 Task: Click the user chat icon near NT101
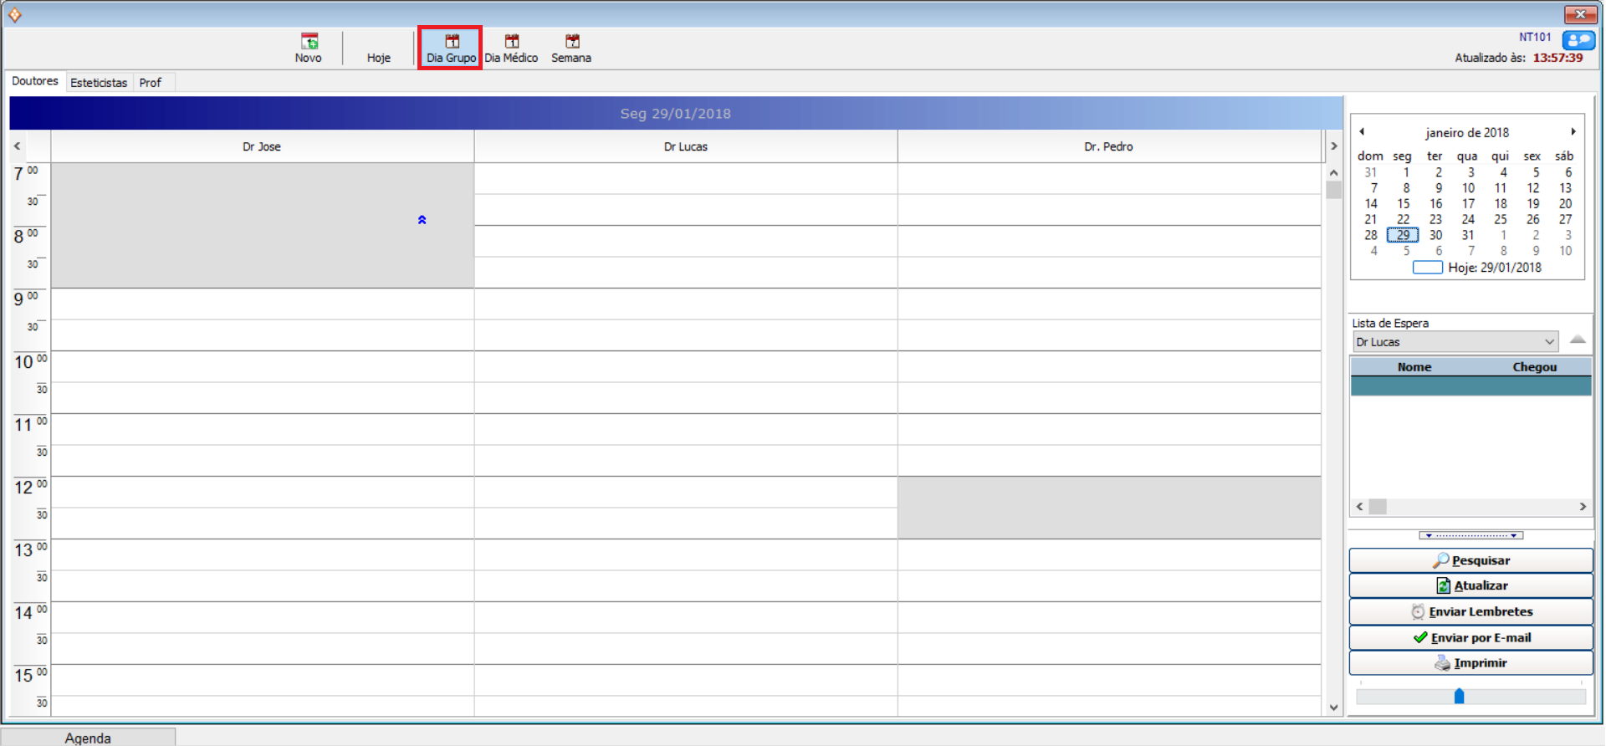1578,40
